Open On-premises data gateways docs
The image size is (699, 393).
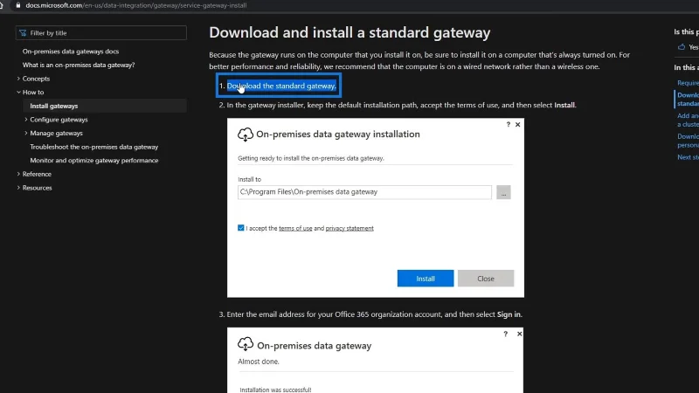pyautogui.click(x=71, y=52)
